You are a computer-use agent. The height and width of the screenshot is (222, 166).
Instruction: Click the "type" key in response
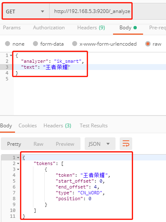pos(64,193)
